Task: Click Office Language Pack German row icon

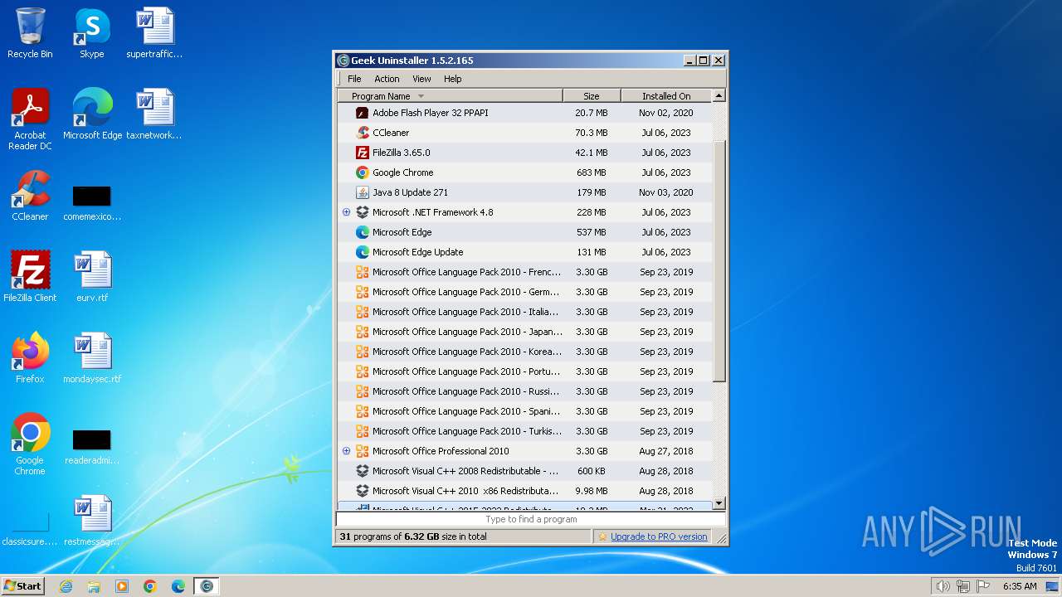Action: (x=362, y=292)
